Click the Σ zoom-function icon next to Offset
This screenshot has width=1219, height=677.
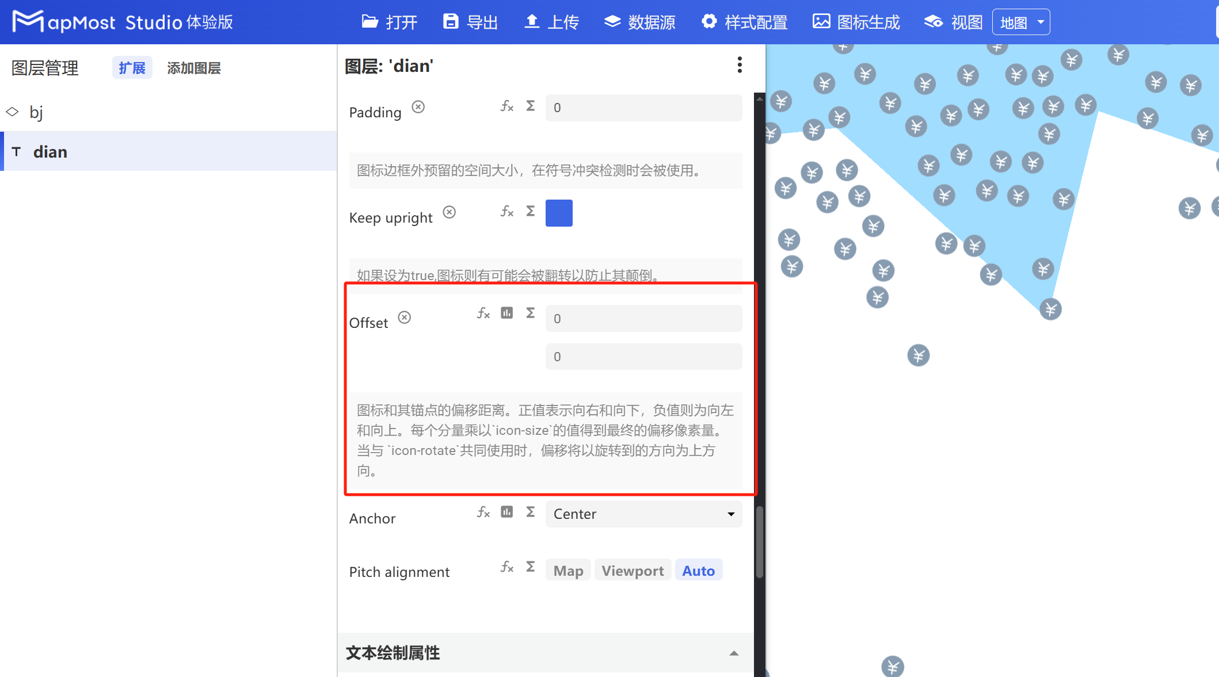pos(529,313)
